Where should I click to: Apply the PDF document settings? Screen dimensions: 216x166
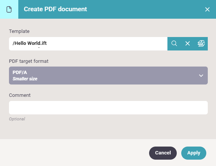pyautogui.click(x=194, y=153)
